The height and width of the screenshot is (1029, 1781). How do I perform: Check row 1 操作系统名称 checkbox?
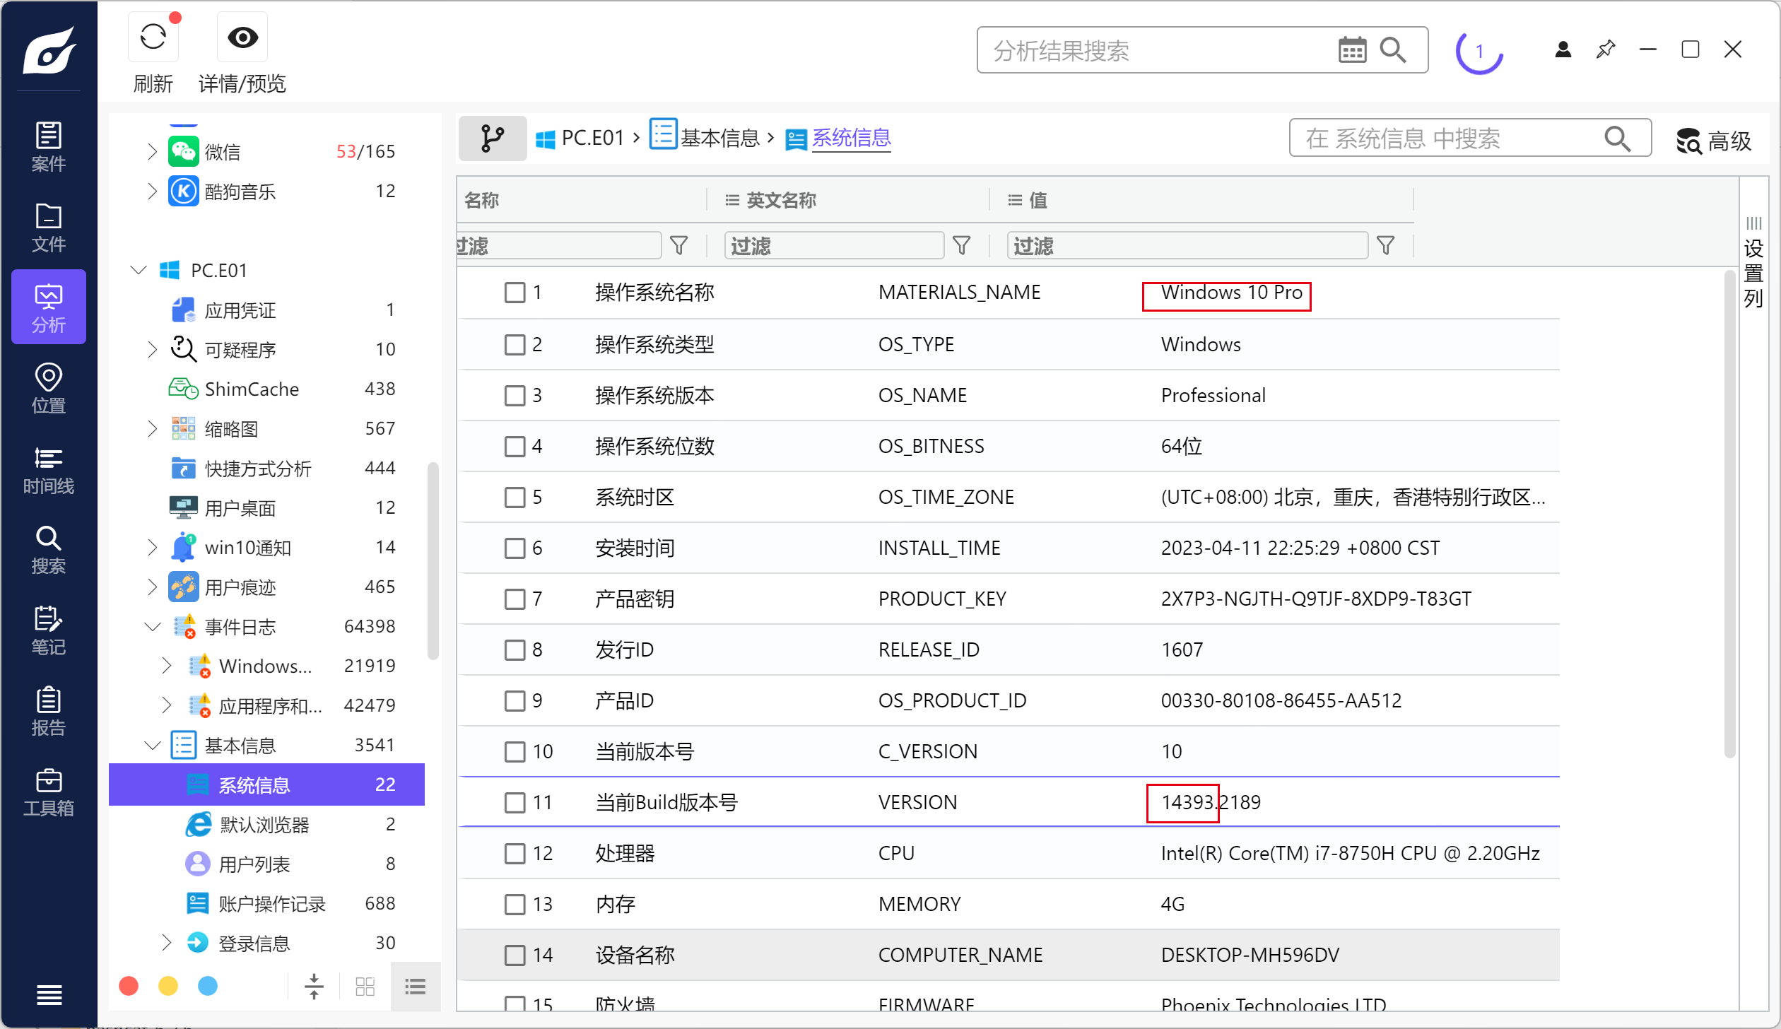click(x=515, y=293)
